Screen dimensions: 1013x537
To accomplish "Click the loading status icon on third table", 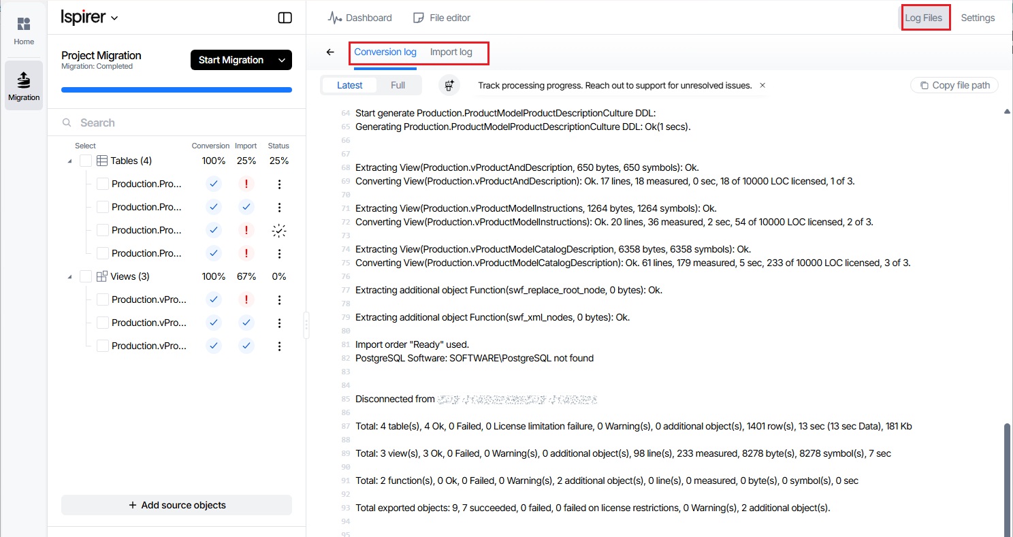I will click(279, 231).
